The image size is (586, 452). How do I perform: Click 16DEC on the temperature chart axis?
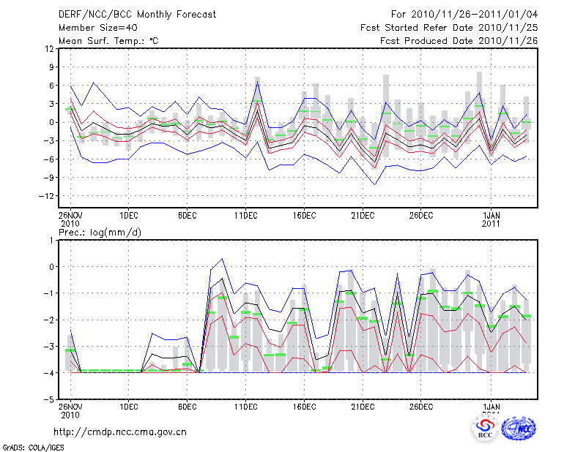pos(304,216)
